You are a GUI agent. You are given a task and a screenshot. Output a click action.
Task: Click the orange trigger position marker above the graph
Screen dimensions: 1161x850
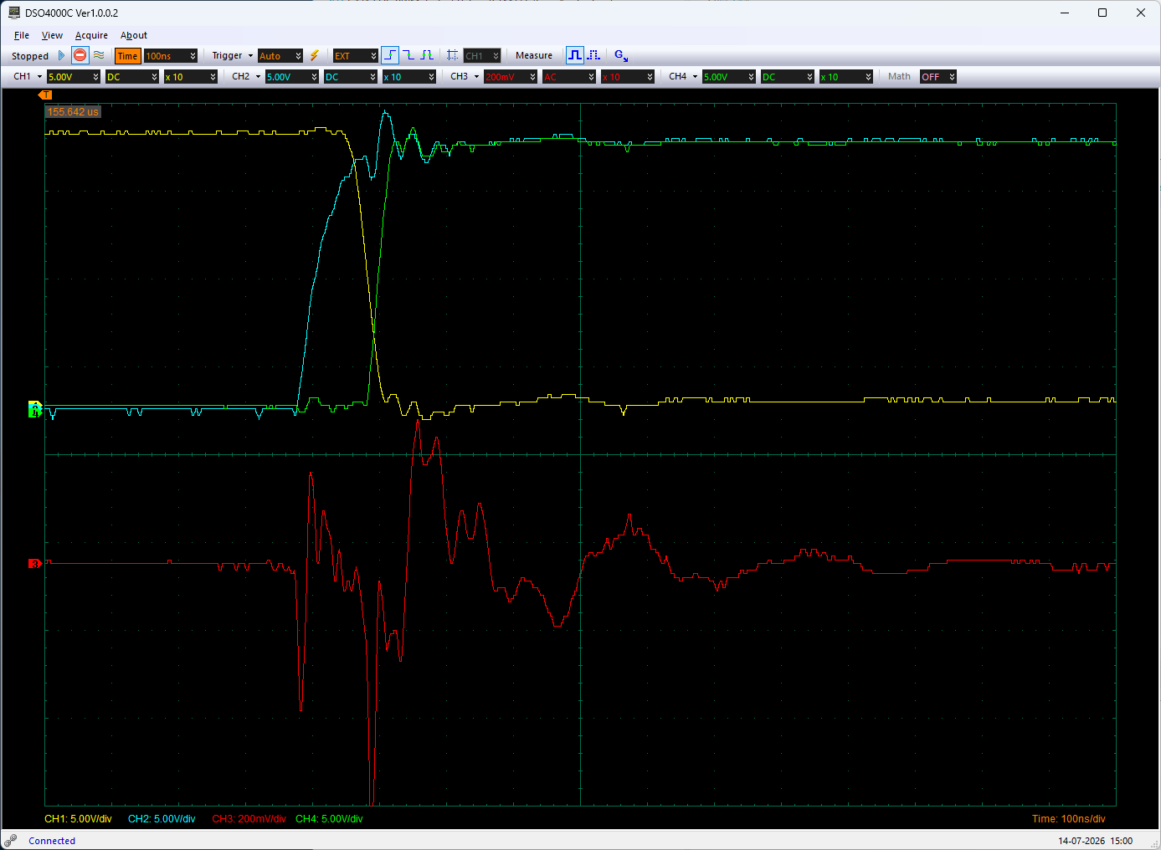point(46,95)
